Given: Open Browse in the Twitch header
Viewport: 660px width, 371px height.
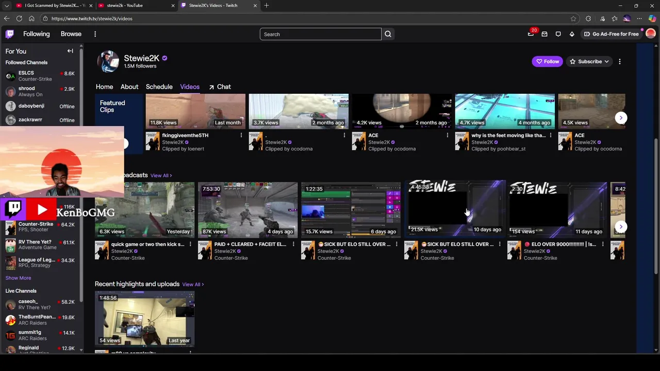Looking at the screenshot, I should pos(71,34).
